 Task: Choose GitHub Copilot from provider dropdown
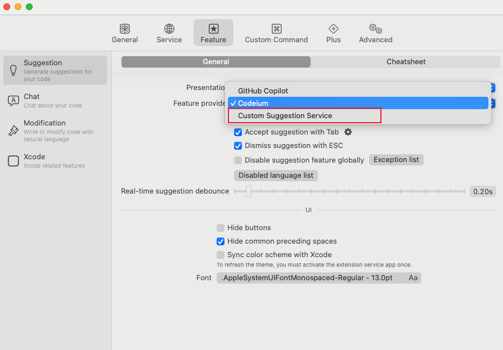pyautogui.click(x=263, y=91)
